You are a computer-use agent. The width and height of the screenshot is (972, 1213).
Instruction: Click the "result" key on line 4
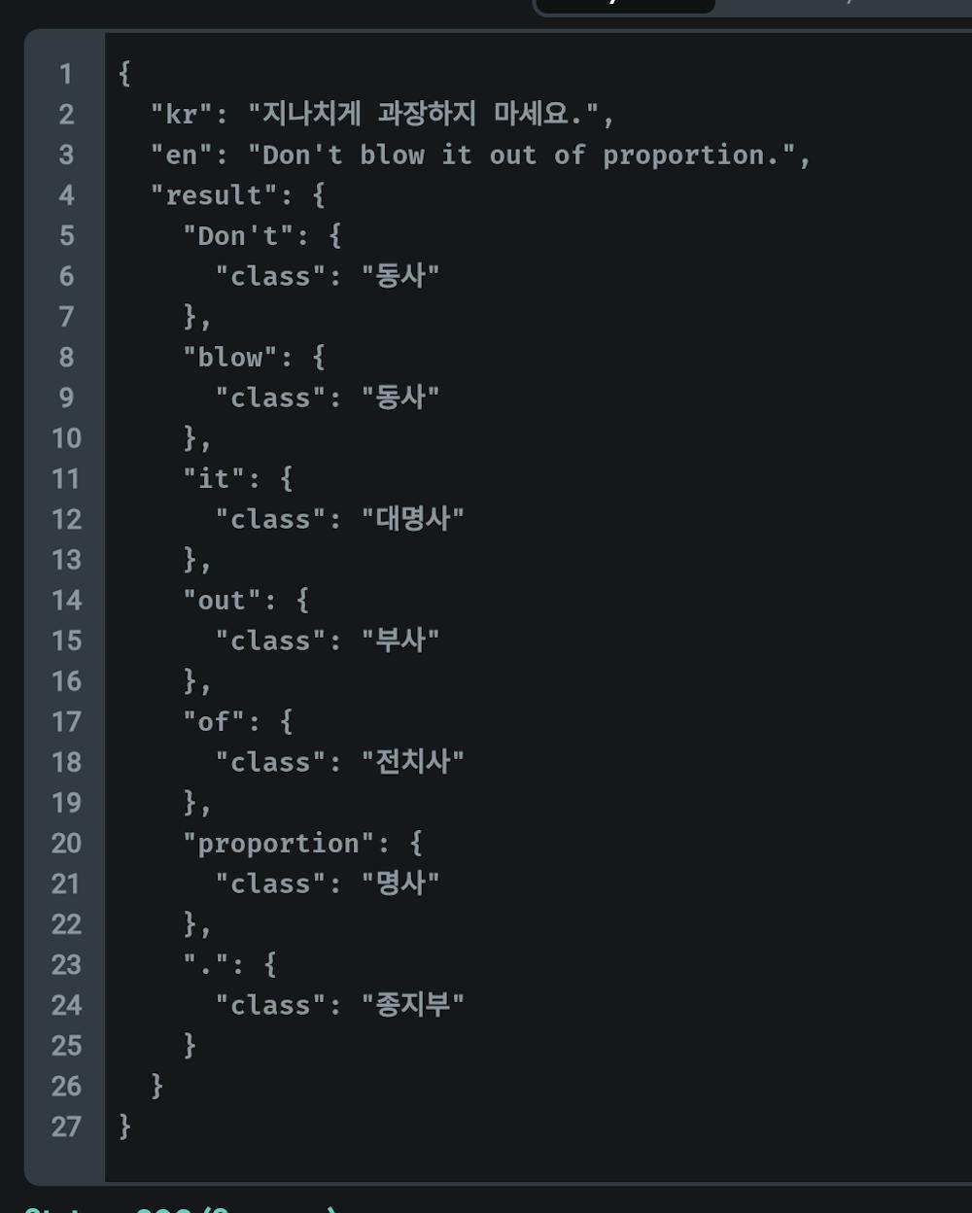(214, 195)
